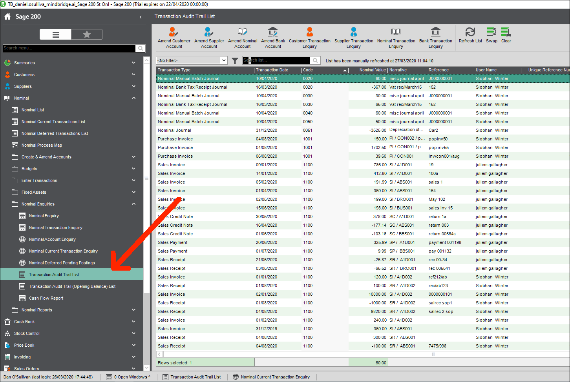Click the menu vertical scrollbar down arrow
Image resolution: width=570 pixels, height=382 pixels.
tap(146, 368)
